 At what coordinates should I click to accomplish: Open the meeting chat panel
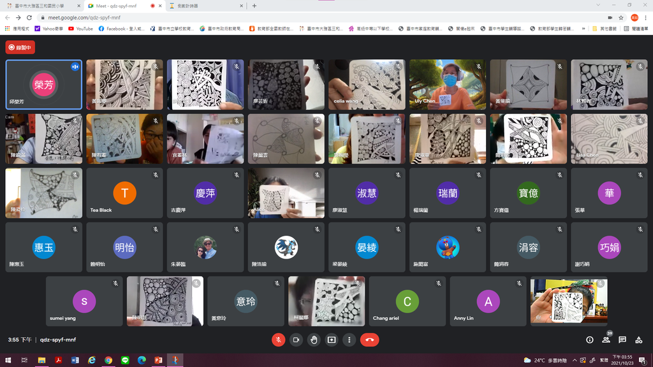coord(622,340)
